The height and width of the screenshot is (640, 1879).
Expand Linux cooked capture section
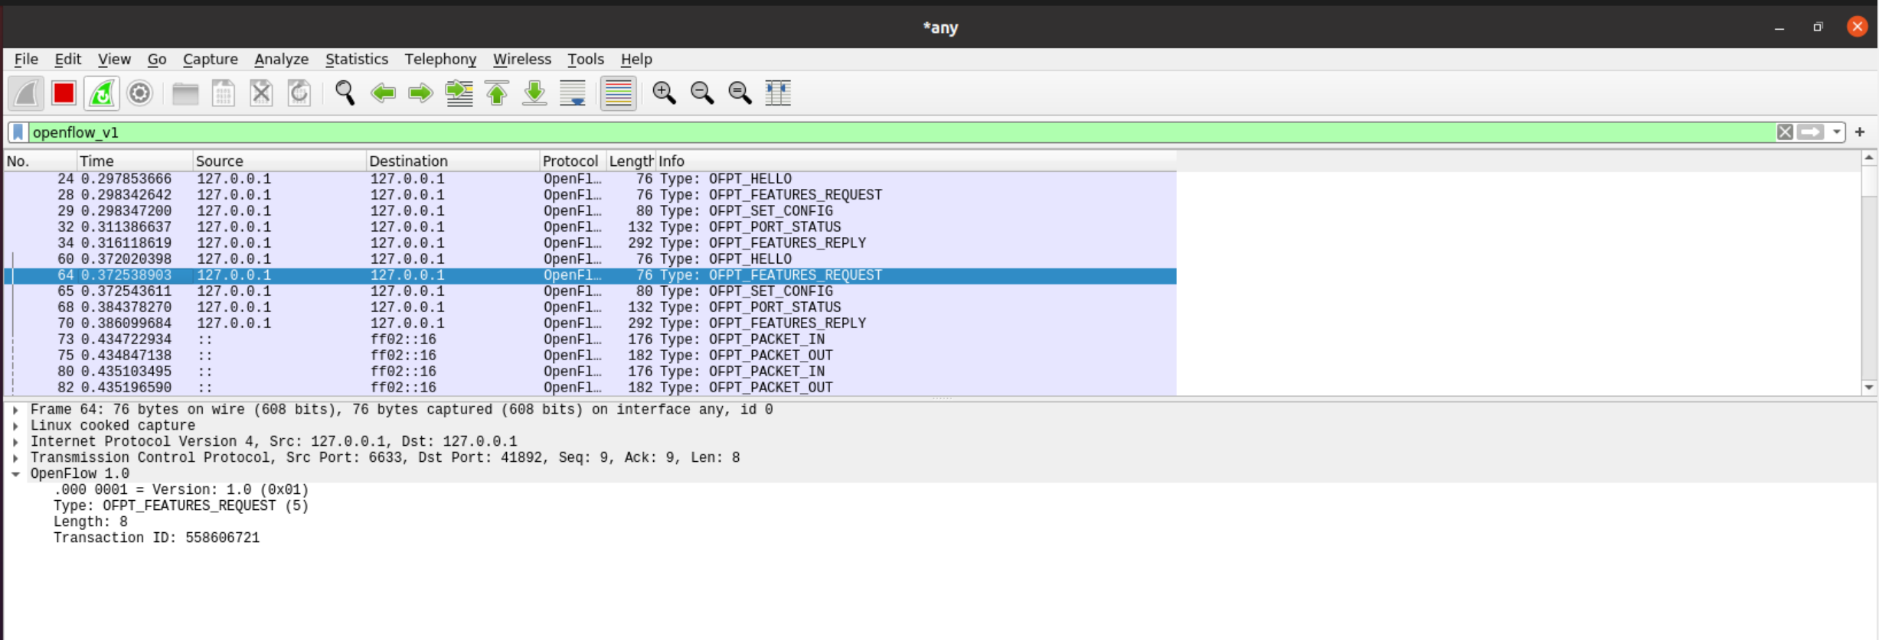(15, 426)
